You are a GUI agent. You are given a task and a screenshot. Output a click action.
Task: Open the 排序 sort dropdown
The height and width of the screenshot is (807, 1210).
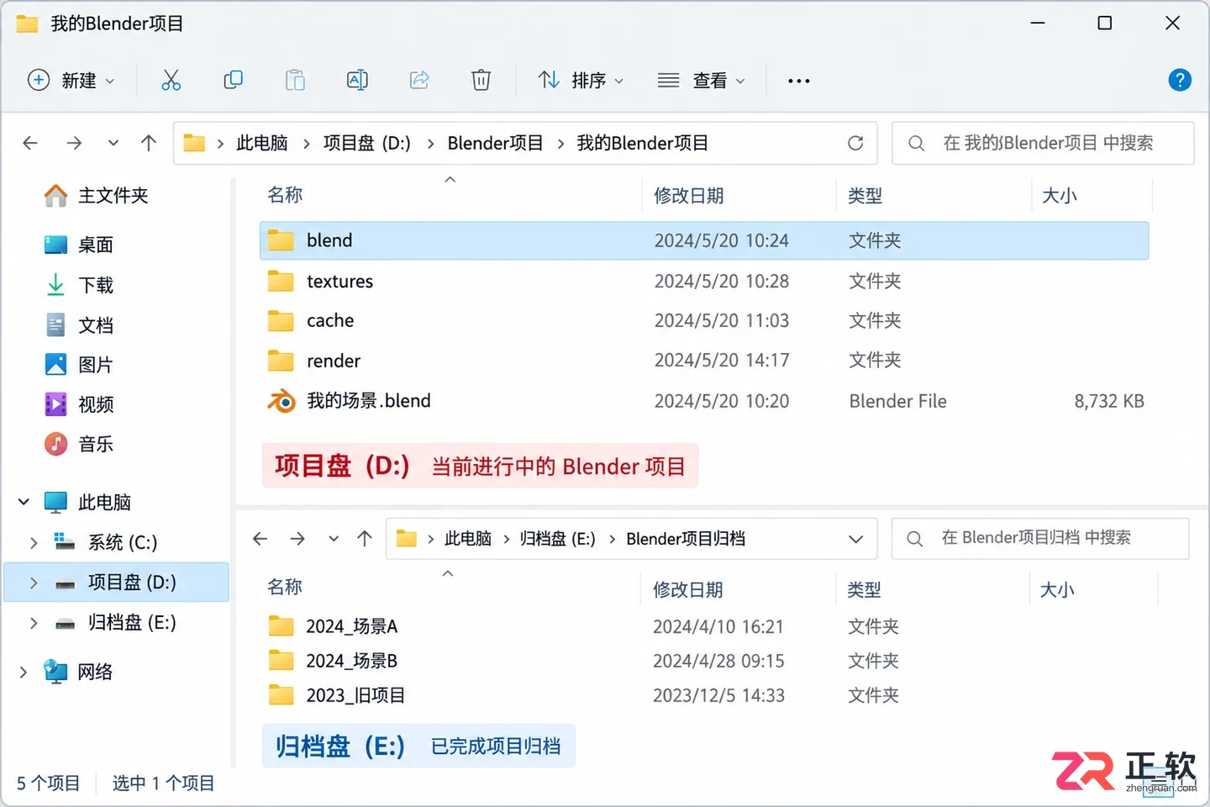[x=581, y=80]
